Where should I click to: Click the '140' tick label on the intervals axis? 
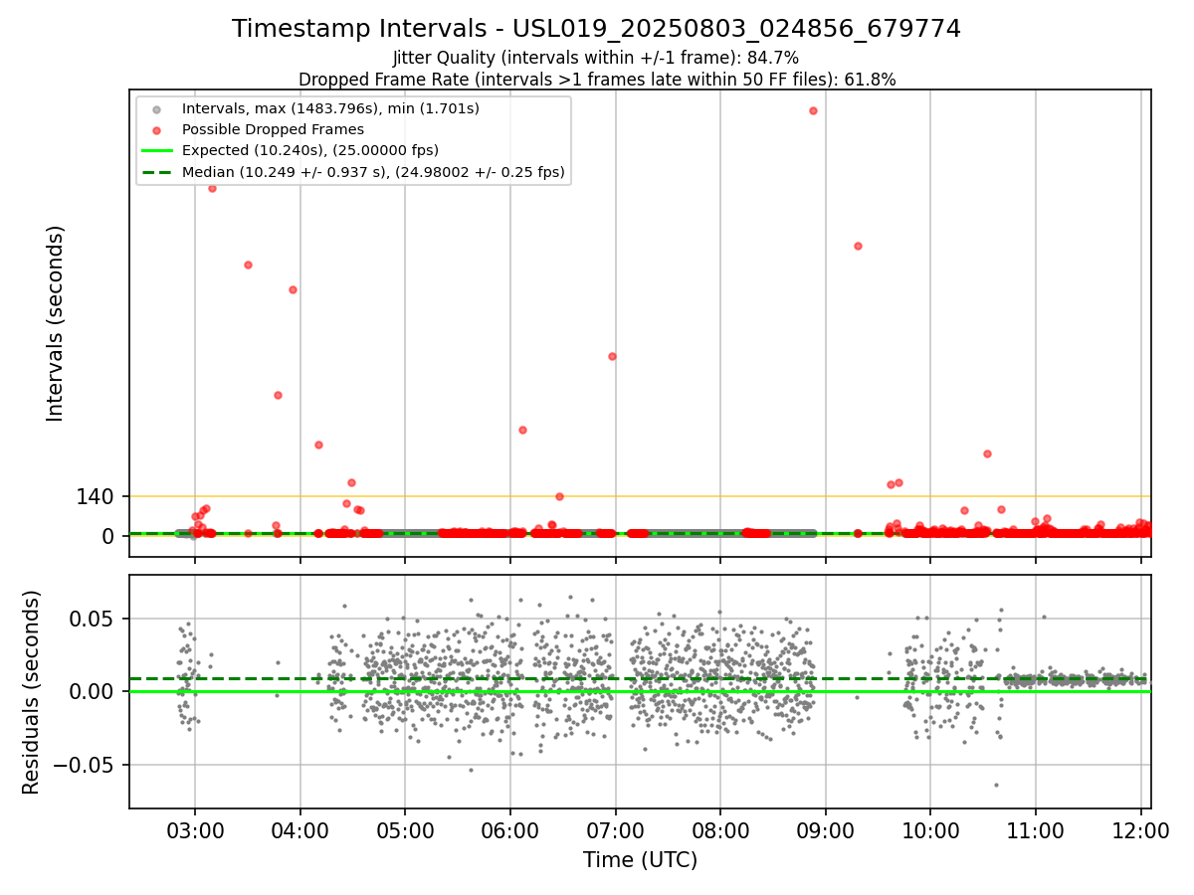pyautogui.click(x=96, y=496)
